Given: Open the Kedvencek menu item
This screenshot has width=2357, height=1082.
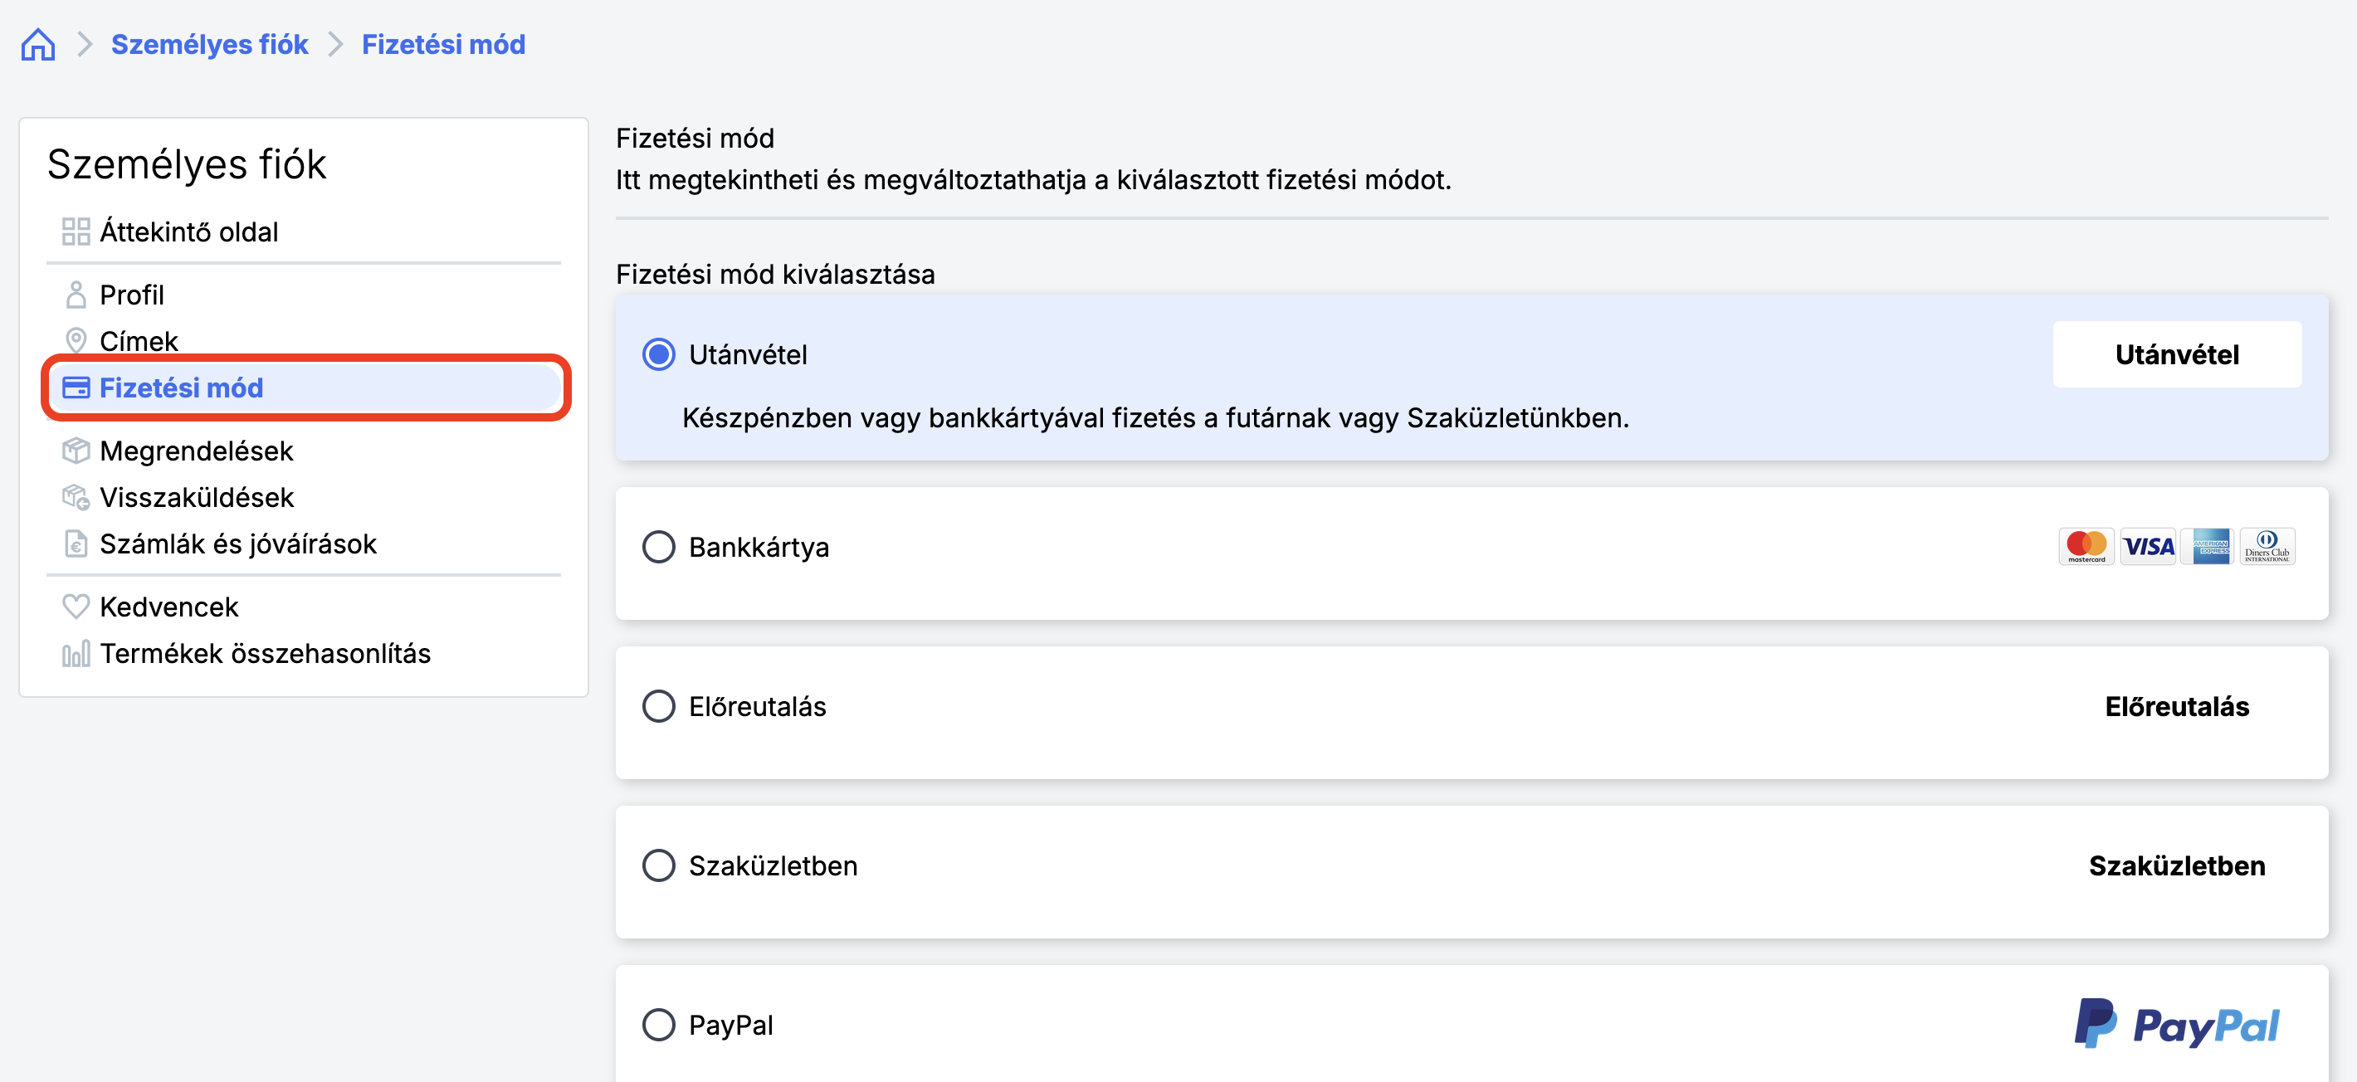Looking at the screenshot, I should 169,607.
